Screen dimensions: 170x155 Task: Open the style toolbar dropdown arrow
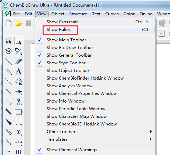161,34
